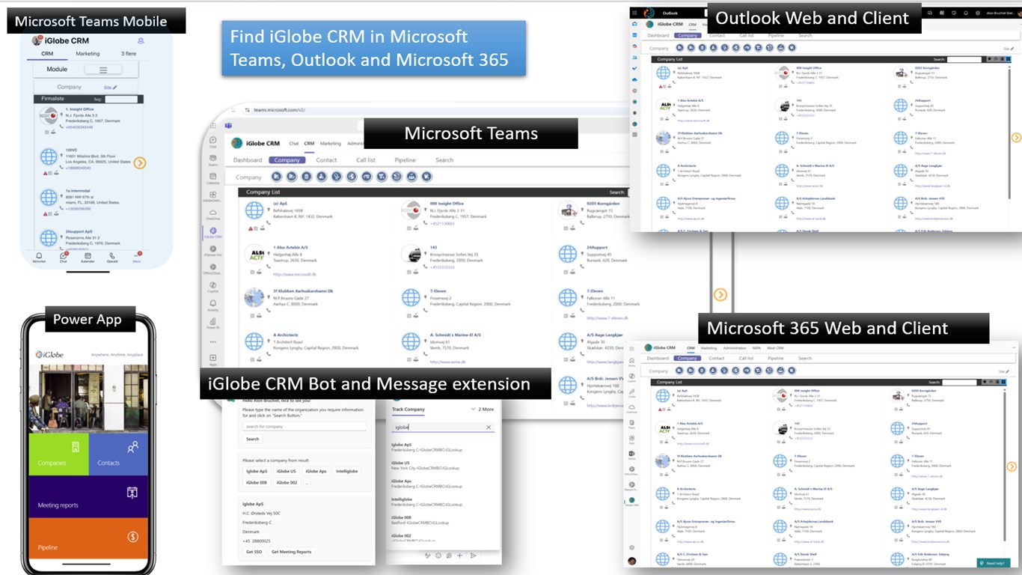
Task: Open Meet CRM tab in Microsoft 365 window
Action: (x=775, y=348)
